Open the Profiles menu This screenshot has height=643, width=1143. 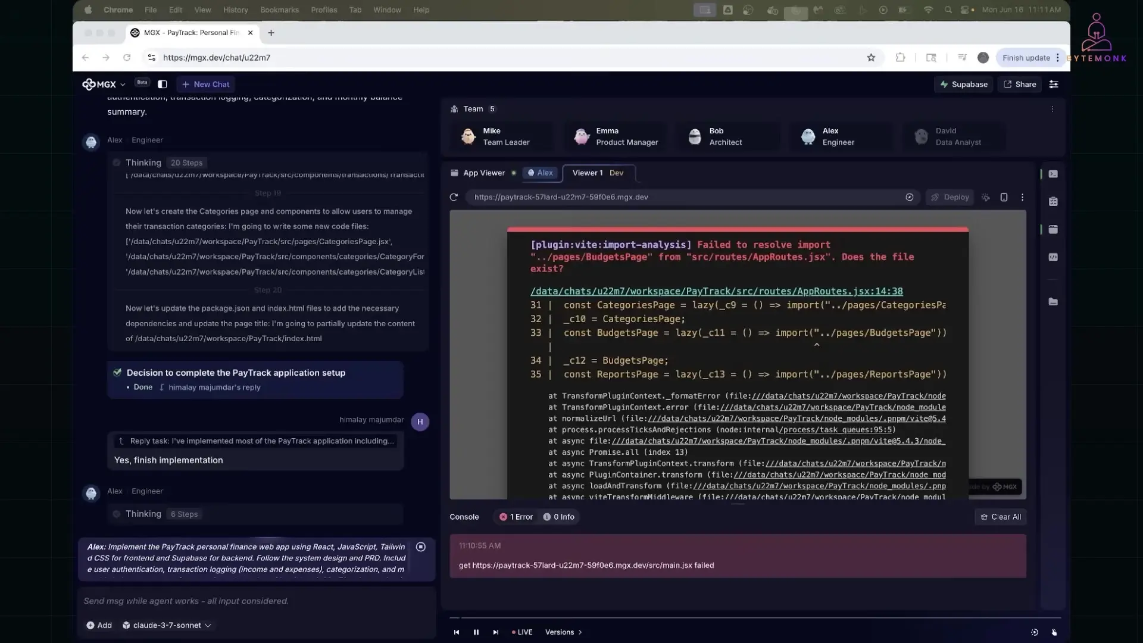324,10
